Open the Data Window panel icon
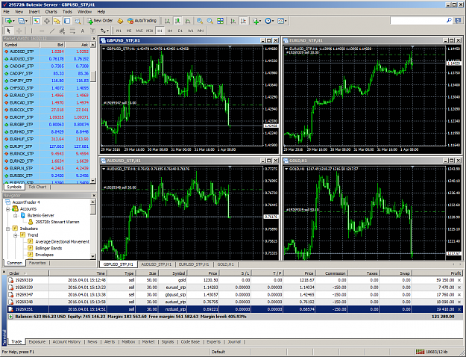Image resolution: width=466 pixels, height=357 pixels. pyautogui.click(x=47, y=21)
